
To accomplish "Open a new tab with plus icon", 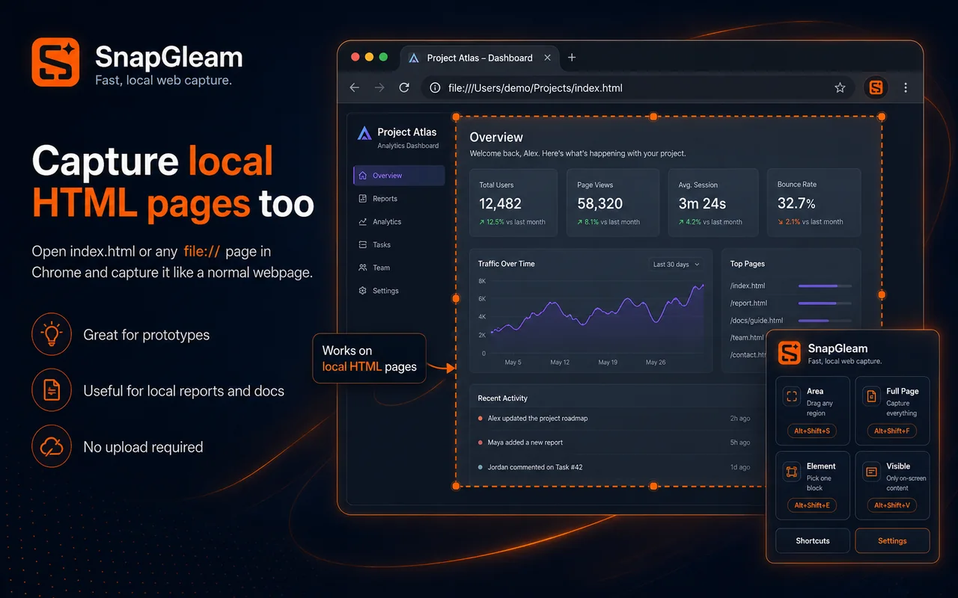I will click(x=572, y=58).
